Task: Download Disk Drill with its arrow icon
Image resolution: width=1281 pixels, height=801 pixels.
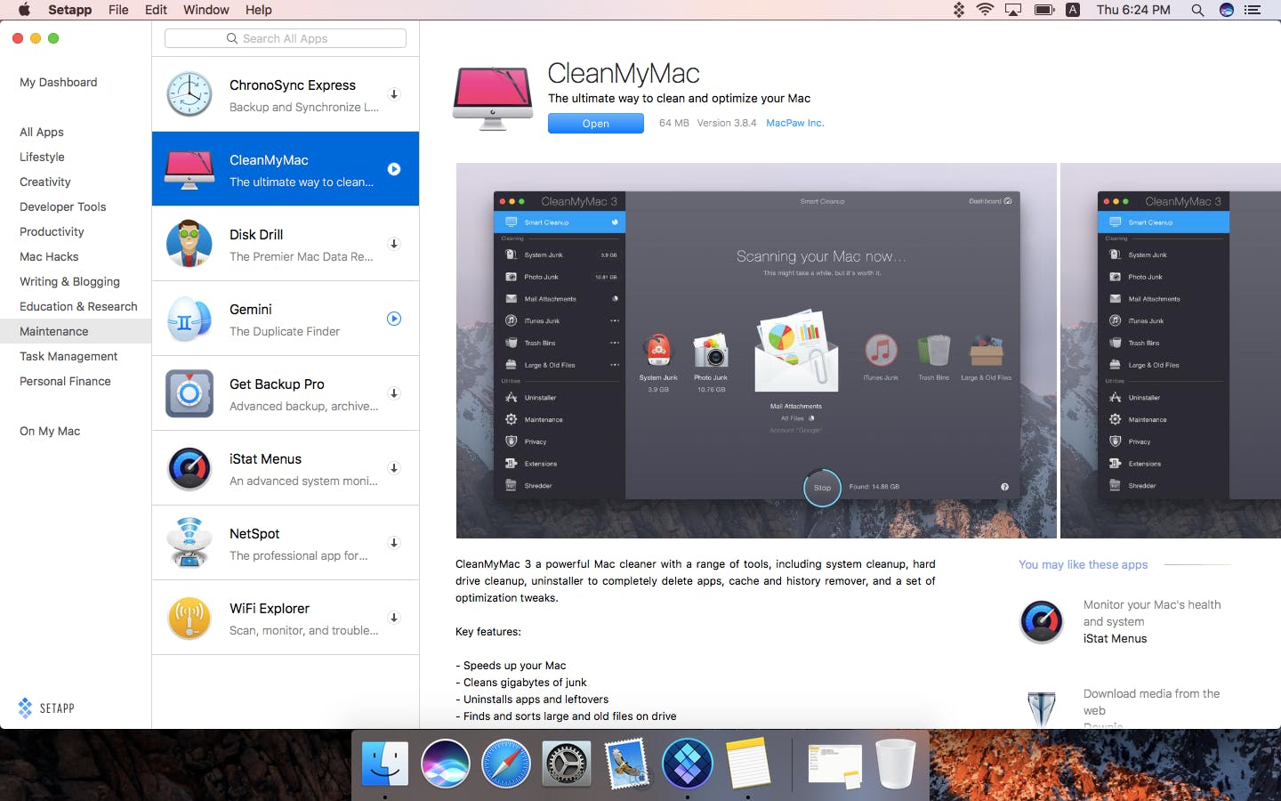Action: click(x=394, y=244)
